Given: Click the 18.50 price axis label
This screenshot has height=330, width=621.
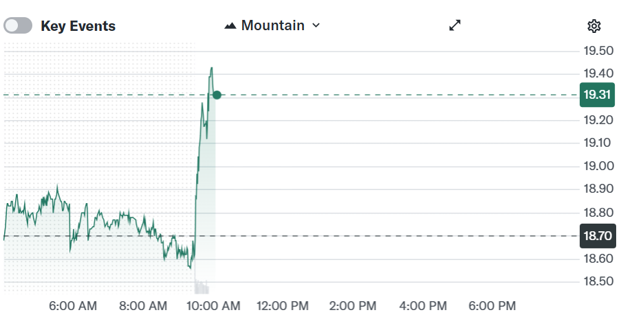Looking at the screenshot, I should click(x=598, y=281).
